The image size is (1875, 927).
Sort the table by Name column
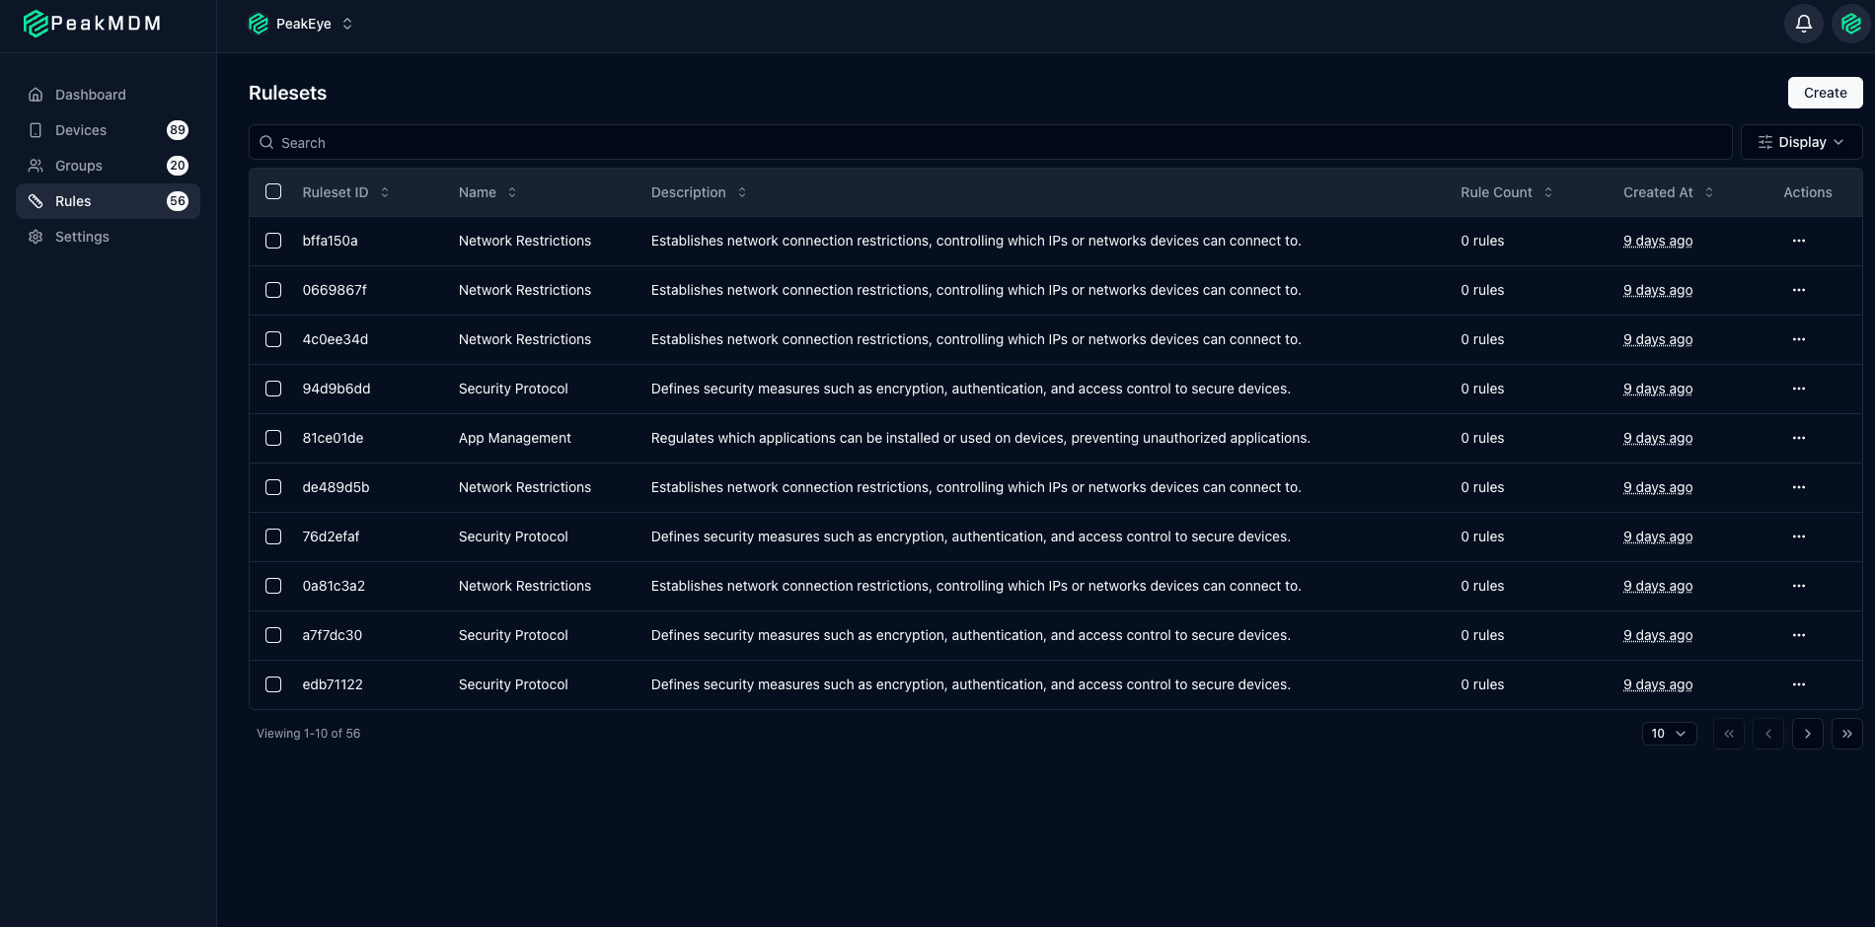pyautogui.click(x=487, y=192)
